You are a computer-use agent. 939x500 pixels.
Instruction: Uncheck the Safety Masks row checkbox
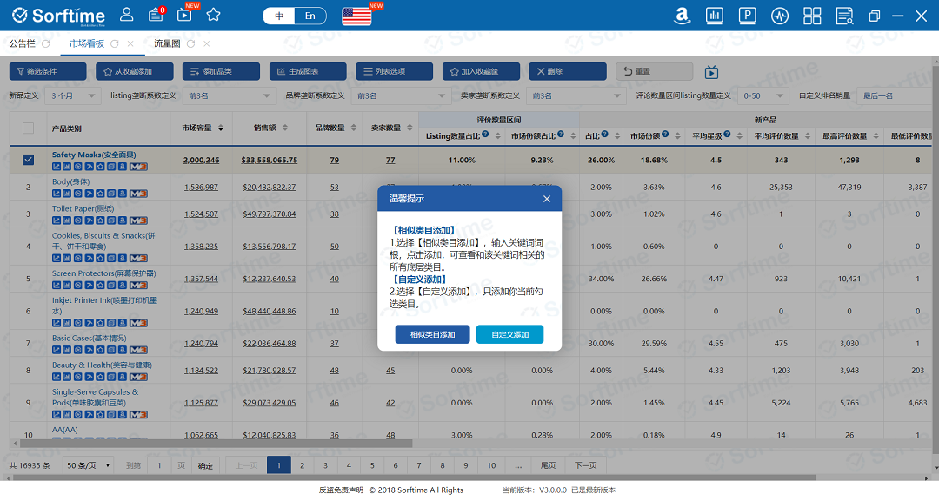[28, 160]
